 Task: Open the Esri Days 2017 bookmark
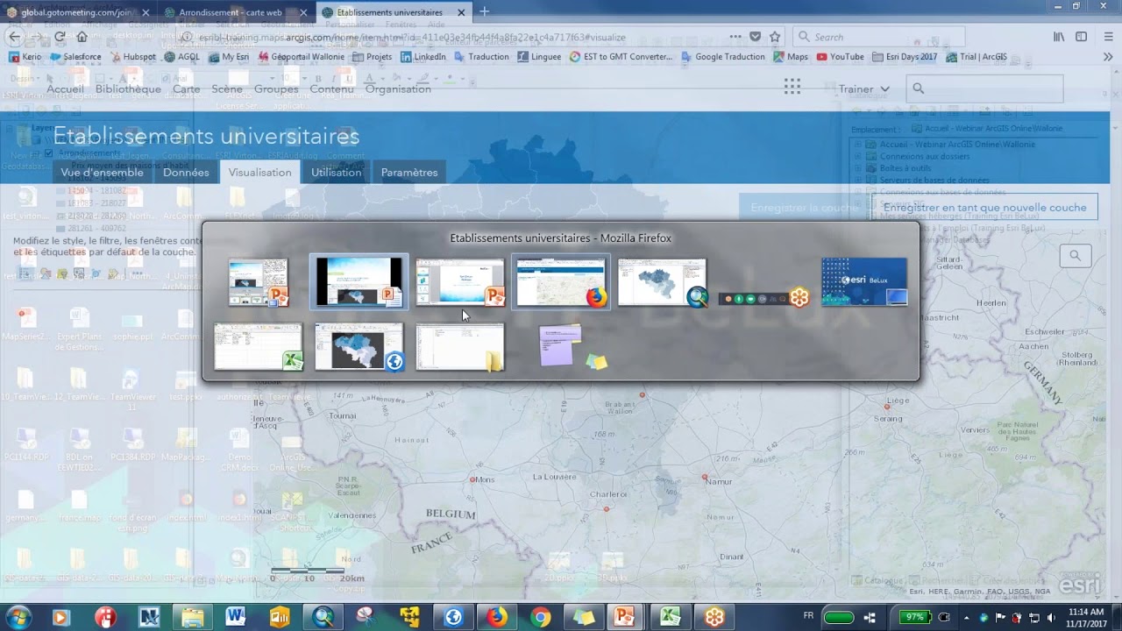(x=905, y=57)
